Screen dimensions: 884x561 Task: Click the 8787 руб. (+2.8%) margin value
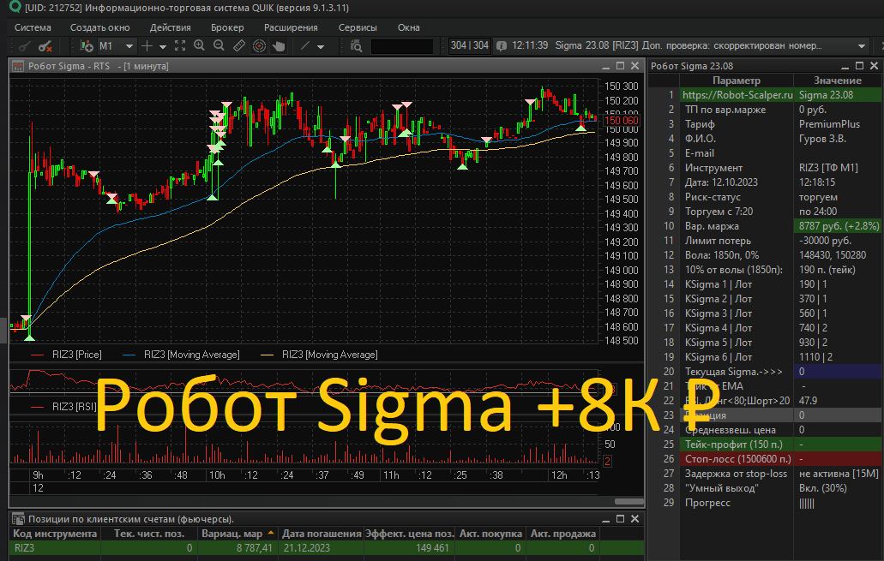click(x=839, y=226)
